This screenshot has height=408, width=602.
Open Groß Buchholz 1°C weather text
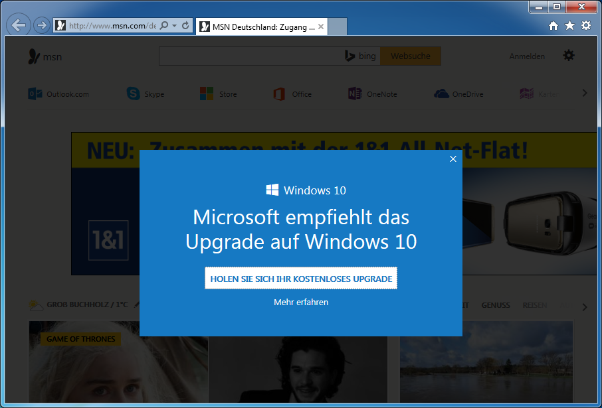click(87, 305)
